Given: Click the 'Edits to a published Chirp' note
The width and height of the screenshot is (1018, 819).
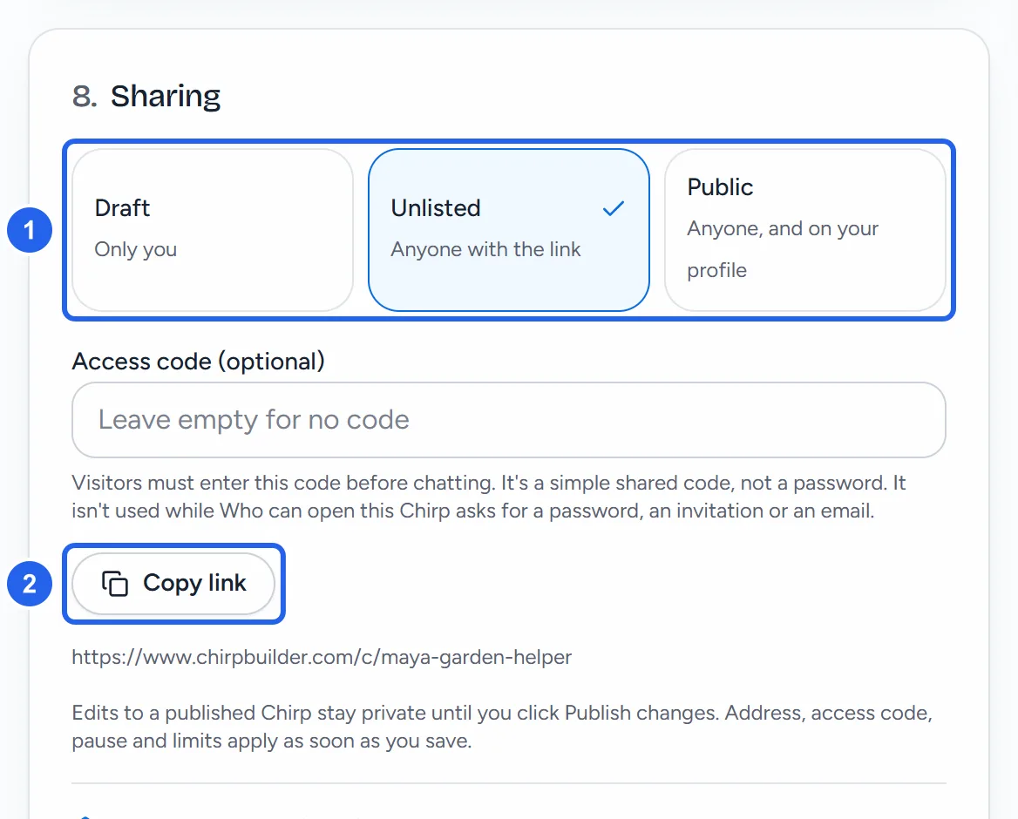Looking at the screenshot, I should (x=502, y=727).
